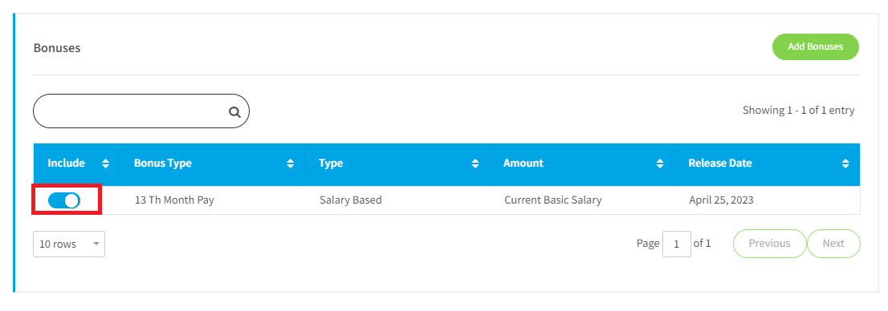Click sort arrows in Amount column
Image resolution: width=888 pixels, height=311 pixels.
660,164
